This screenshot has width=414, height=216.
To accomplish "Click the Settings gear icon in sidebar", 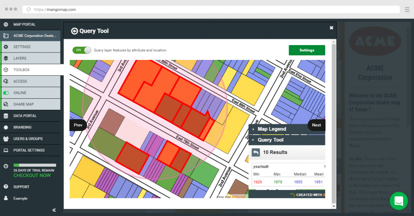I will 6,47.
